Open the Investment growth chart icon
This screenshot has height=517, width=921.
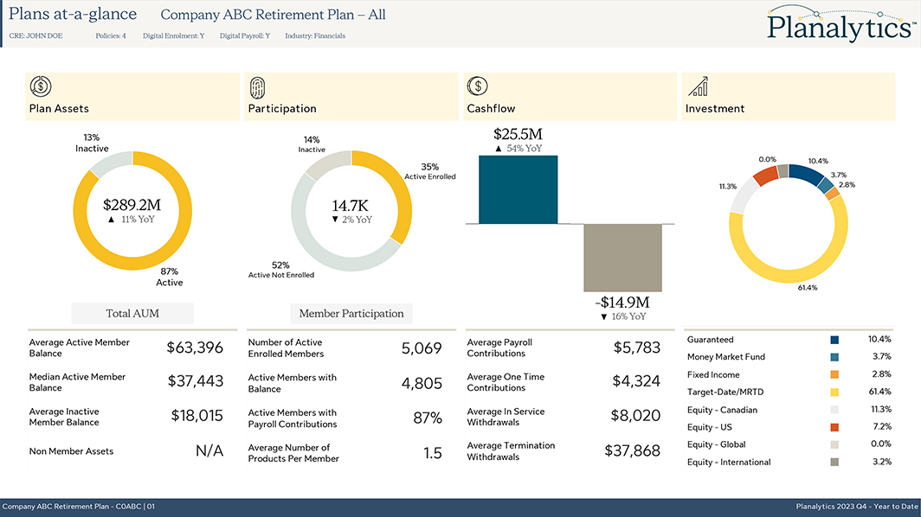pos(697,86)
